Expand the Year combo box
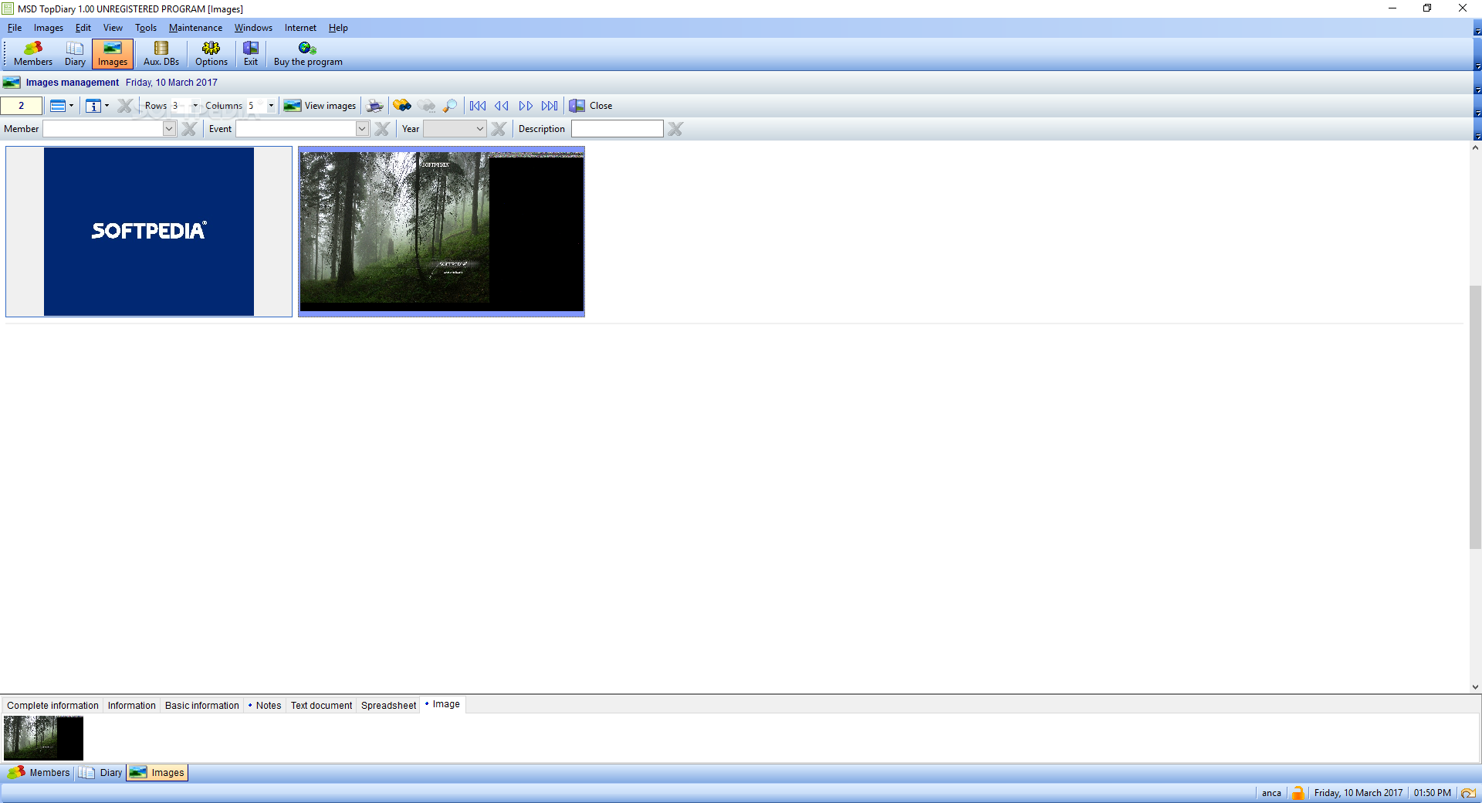The width and height of the screenshot is (1482, 803). point(479,129)
